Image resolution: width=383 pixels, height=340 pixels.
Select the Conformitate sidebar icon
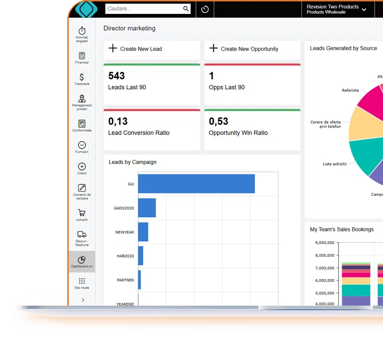(x=82, y=125)
